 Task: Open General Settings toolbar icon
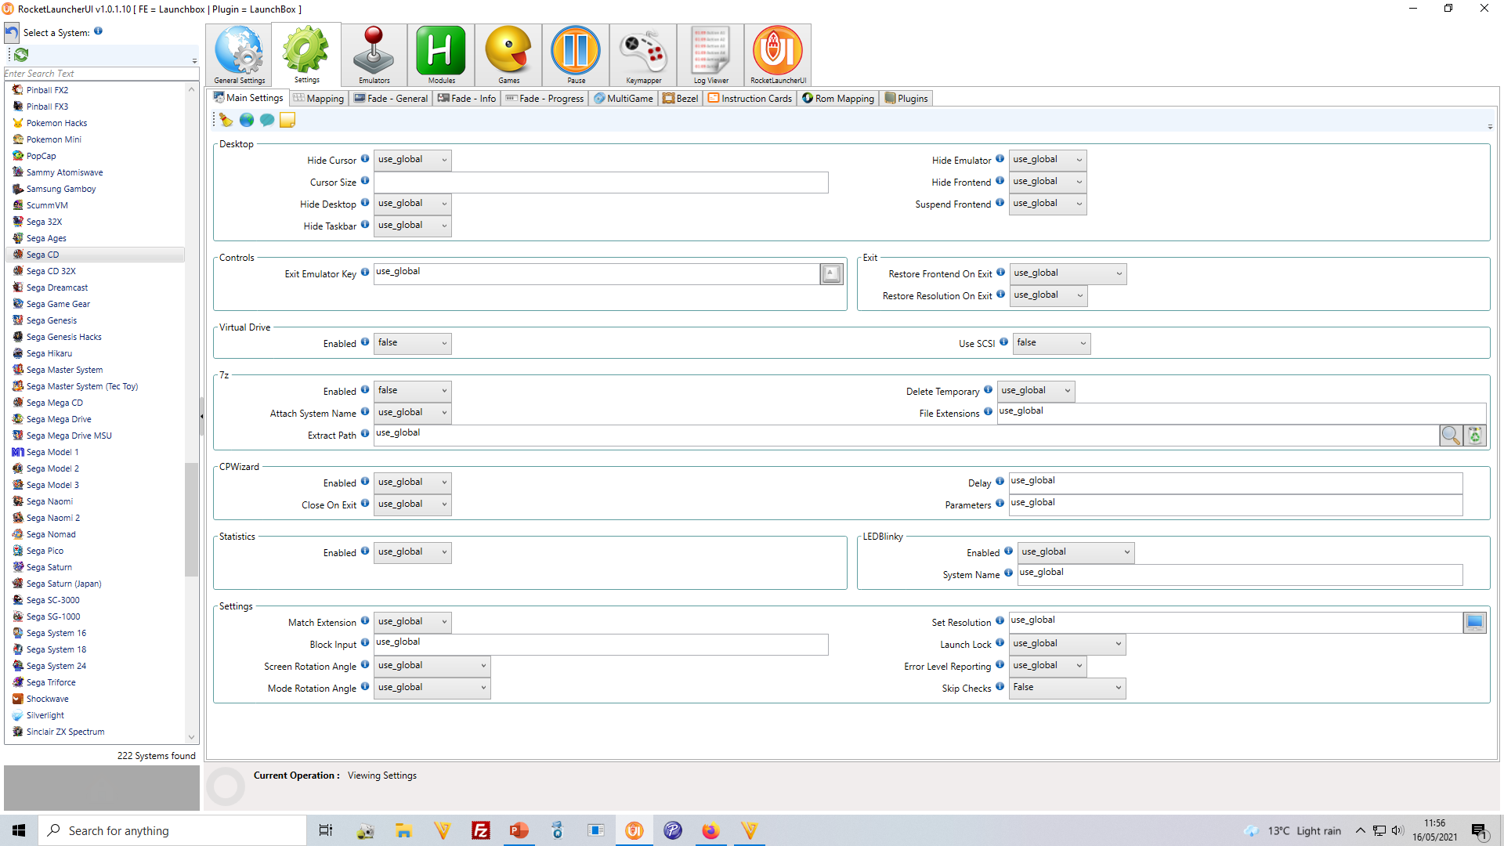pos(239,54)
